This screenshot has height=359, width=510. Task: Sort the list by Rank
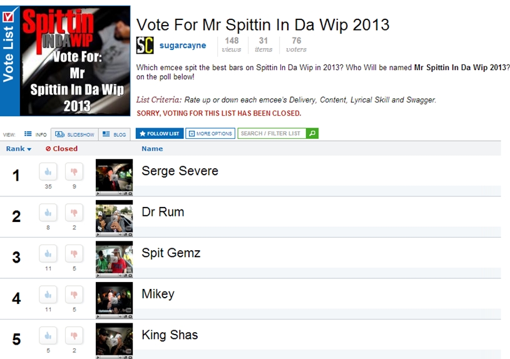(x=18, y=149)
